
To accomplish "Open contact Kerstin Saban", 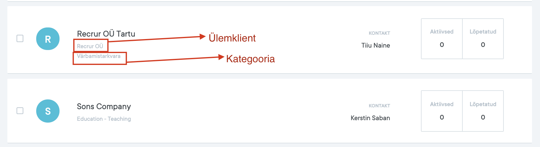I will [x=370, y=118].
